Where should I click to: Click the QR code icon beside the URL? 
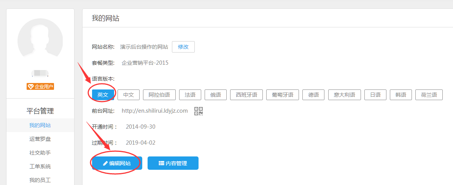click(x=199, y=111)
